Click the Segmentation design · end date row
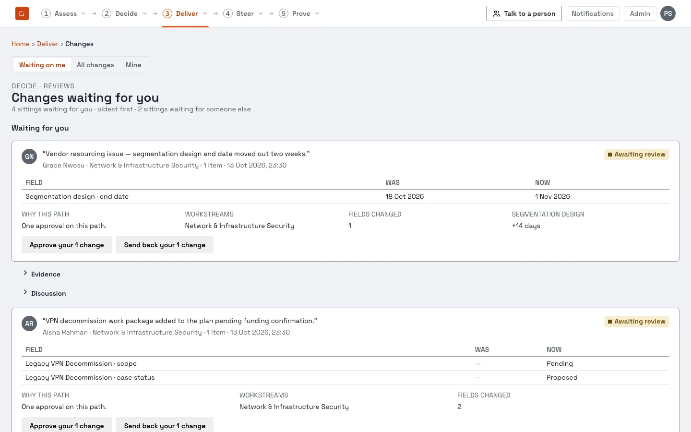Image resolution: width=691 pixels, height=432 pixels. [345, 196]
